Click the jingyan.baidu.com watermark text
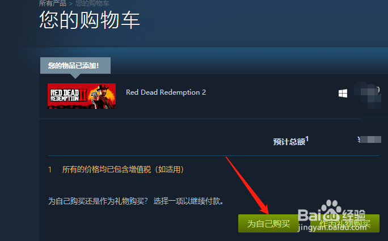The width and height of the screenshot is (388, 241). [332, 227]
